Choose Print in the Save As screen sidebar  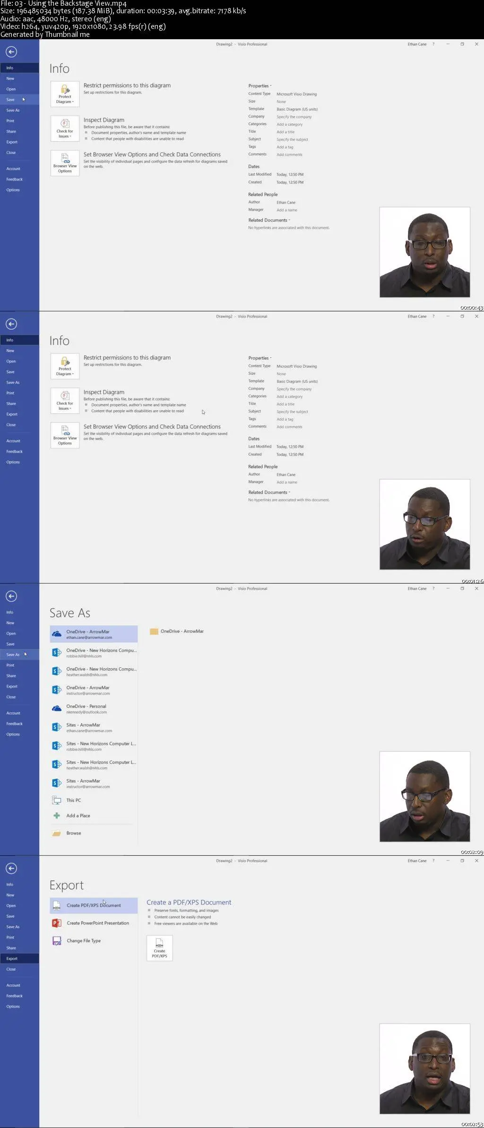pyautogui.click(x=19, y=665)
